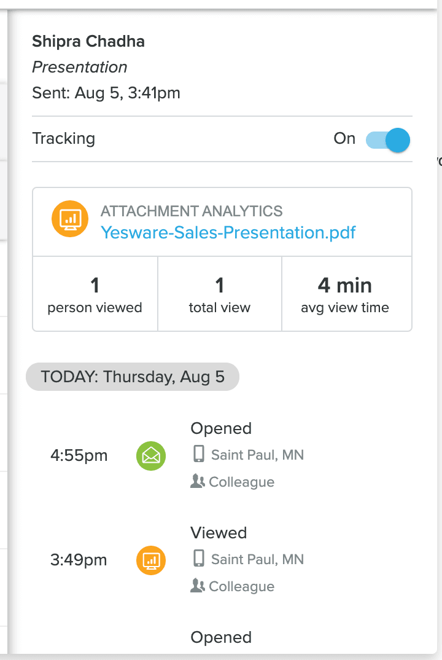
Task: Select the Viewed event at 3:49pm
Action: point(219,533)
